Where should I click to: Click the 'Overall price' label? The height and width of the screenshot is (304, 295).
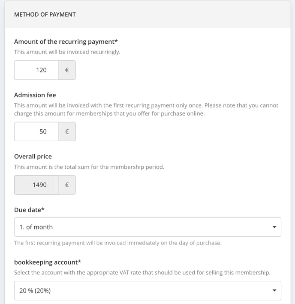pyautogui.click(x=33, y=156)
